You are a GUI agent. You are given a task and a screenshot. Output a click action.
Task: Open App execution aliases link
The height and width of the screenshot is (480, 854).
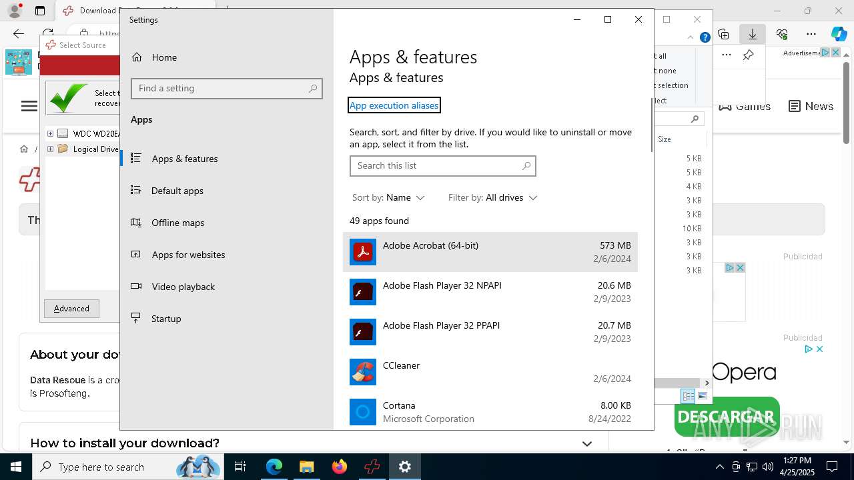[x=394, y=105]
